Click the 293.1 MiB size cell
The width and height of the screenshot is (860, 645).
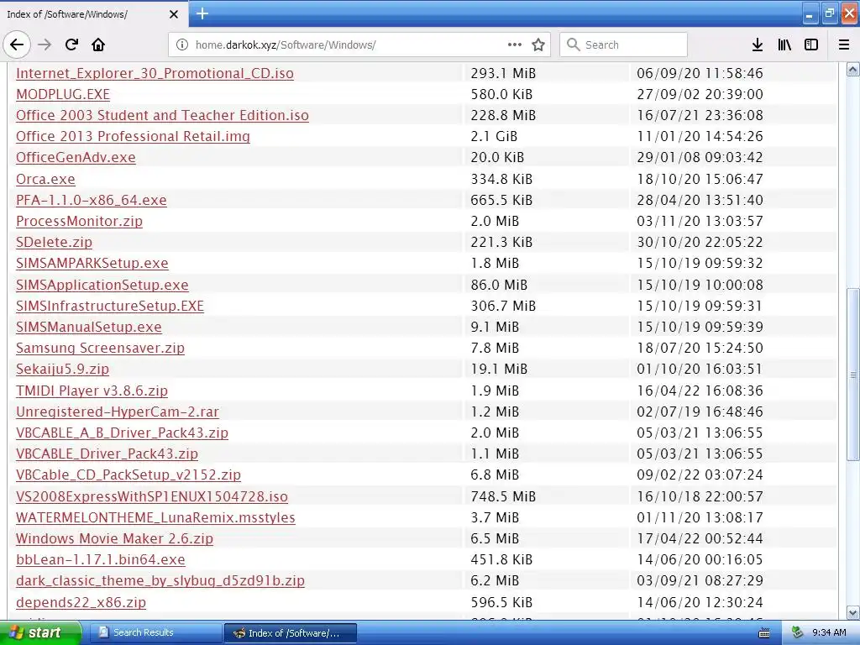[x=503, y=74]
